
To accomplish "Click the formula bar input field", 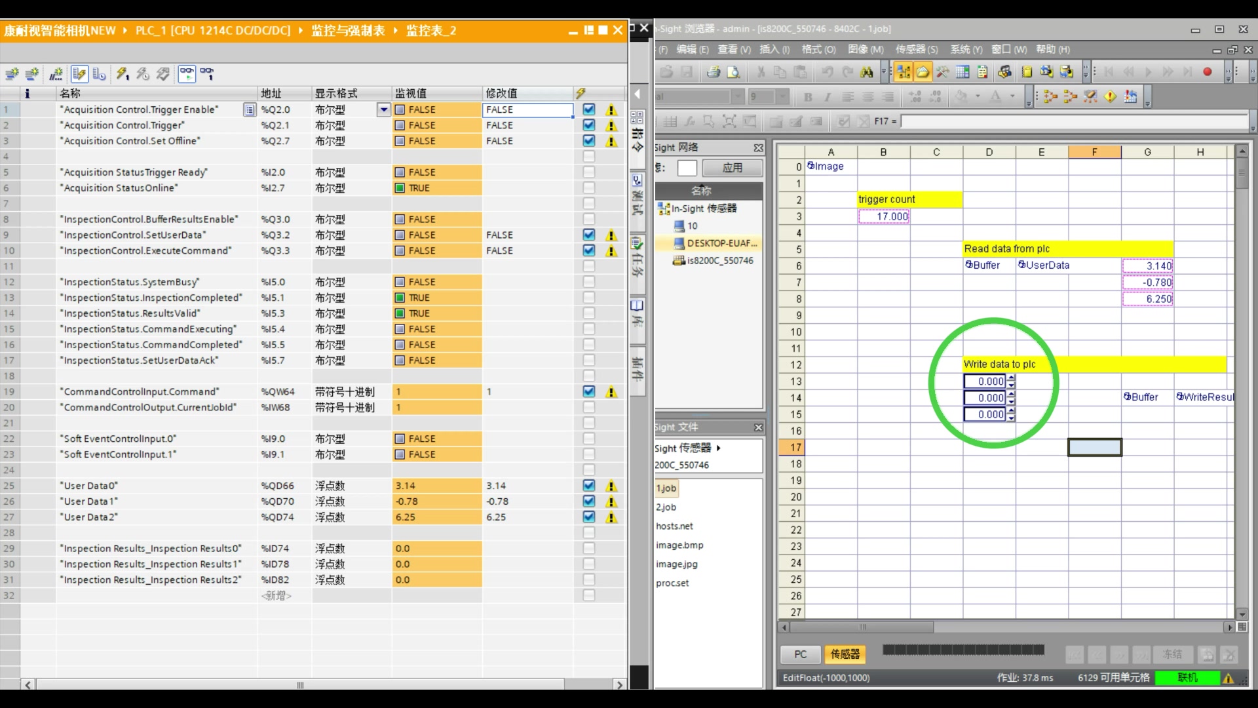I will click(x=1073, y=121).
